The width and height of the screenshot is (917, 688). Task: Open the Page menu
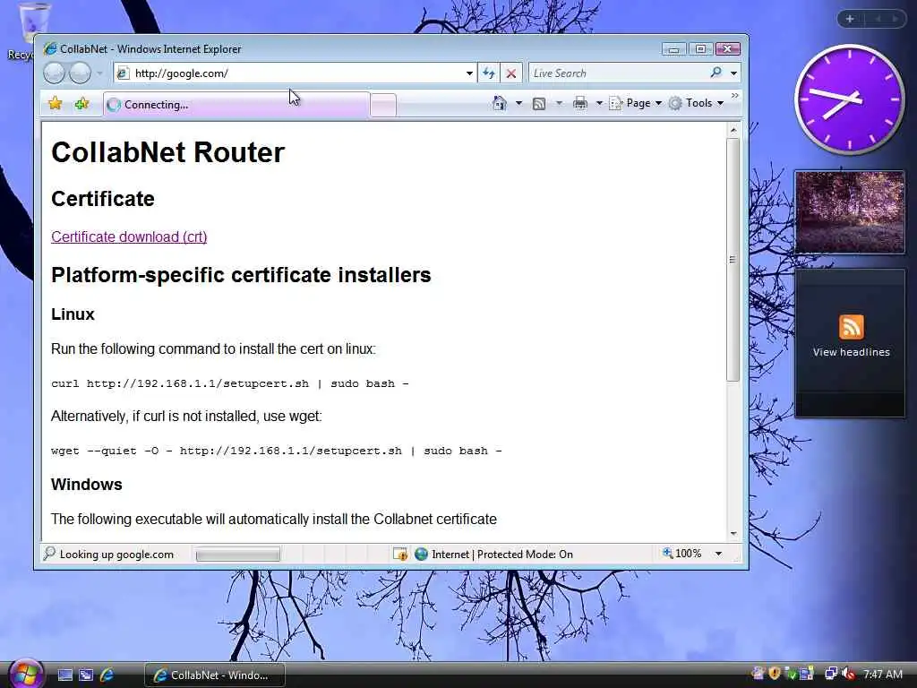636,104
